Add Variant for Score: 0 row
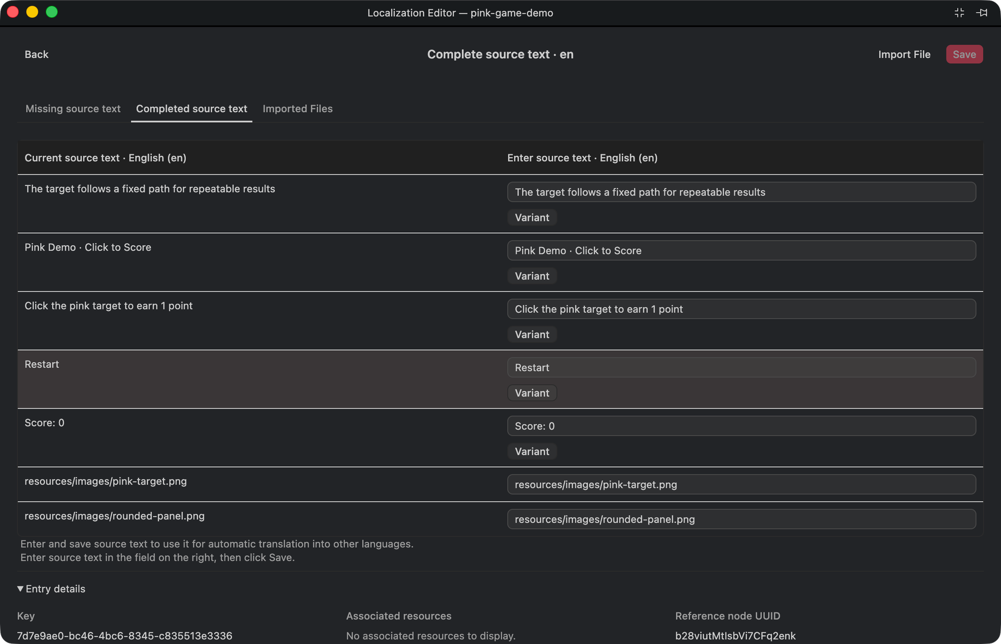The image size is (1001, 644). (532, 452)
